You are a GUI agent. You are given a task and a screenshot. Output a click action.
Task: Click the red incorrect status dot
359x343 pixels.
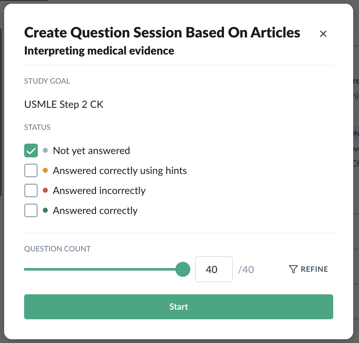tap(45, 190)
